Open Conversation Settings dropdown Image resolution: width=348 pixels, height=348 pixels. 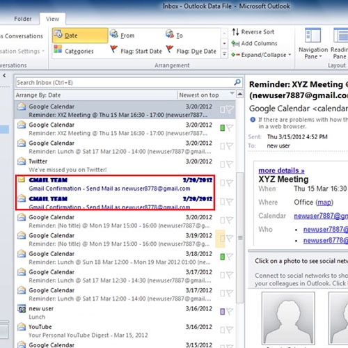click(22, 52)
